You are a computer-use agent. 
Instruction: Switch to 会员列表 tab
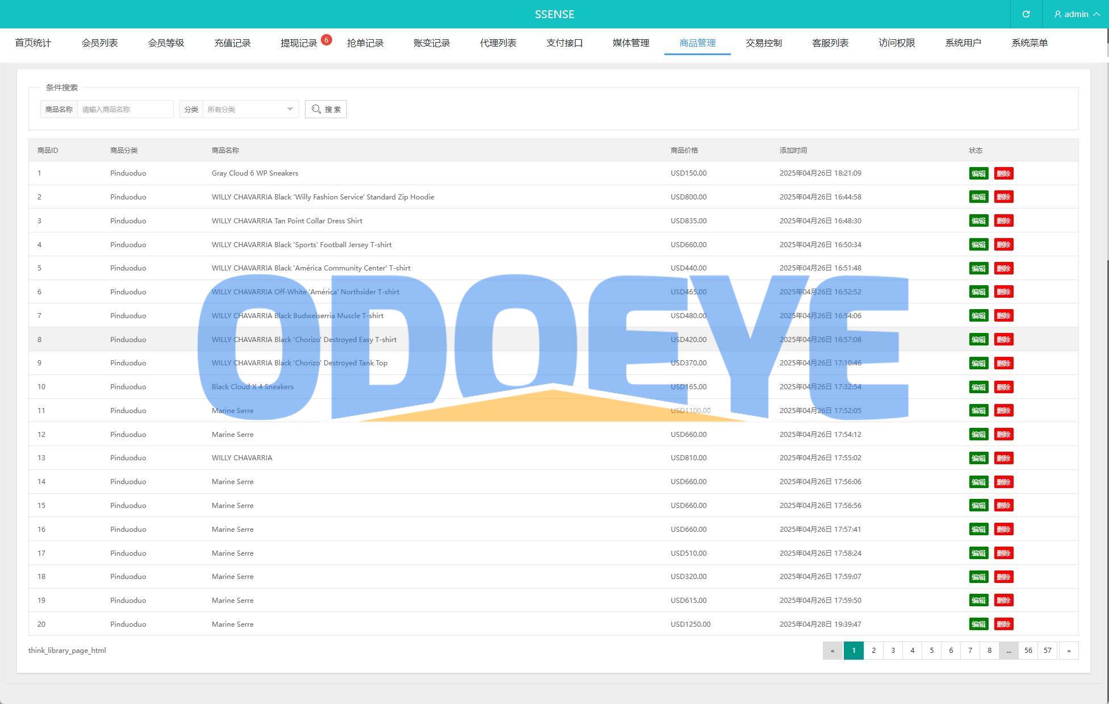tap(99, 43)
